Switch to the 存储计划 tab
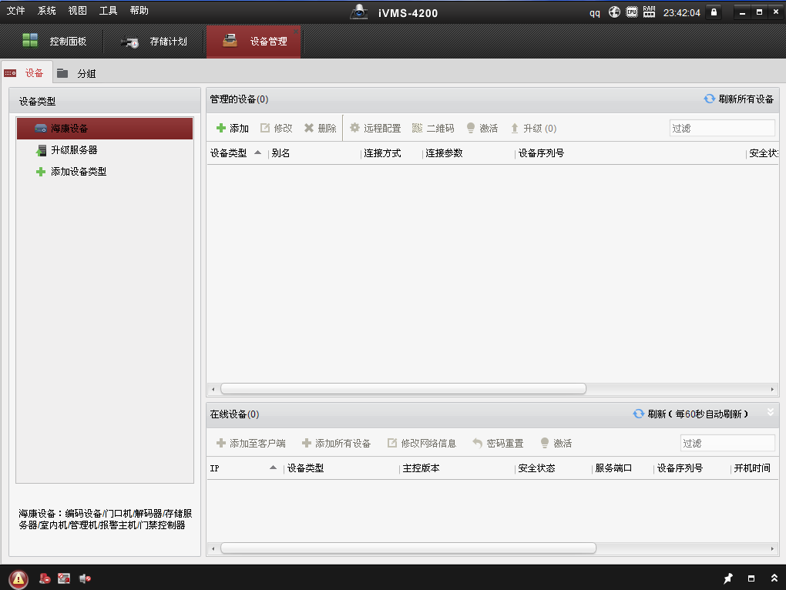 click(x=154, y=41)
